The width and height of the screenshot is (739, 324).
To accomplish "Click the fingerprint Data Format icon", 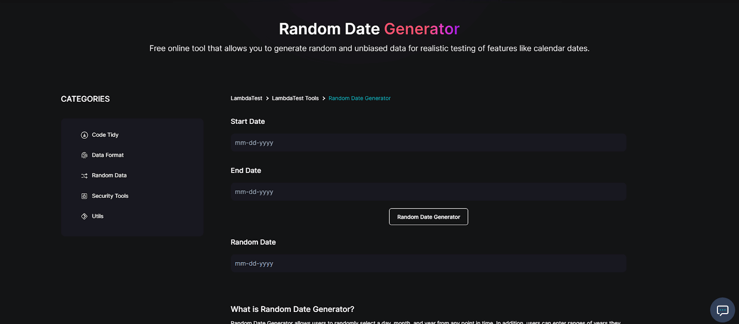I will pos(85,155).
